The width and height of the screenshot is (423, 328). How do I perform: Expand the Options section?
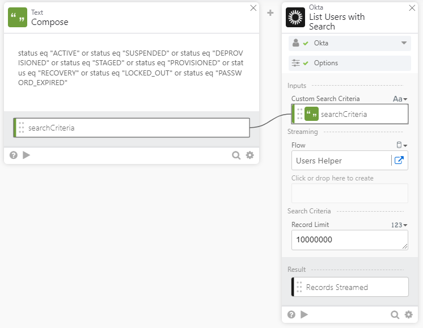click(x=350, y=63)
